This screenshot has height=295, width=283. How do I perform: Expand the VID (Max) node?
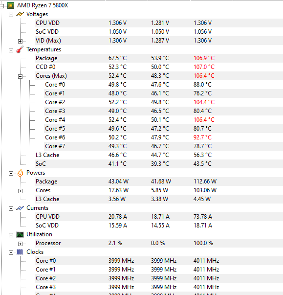[20, 41]
